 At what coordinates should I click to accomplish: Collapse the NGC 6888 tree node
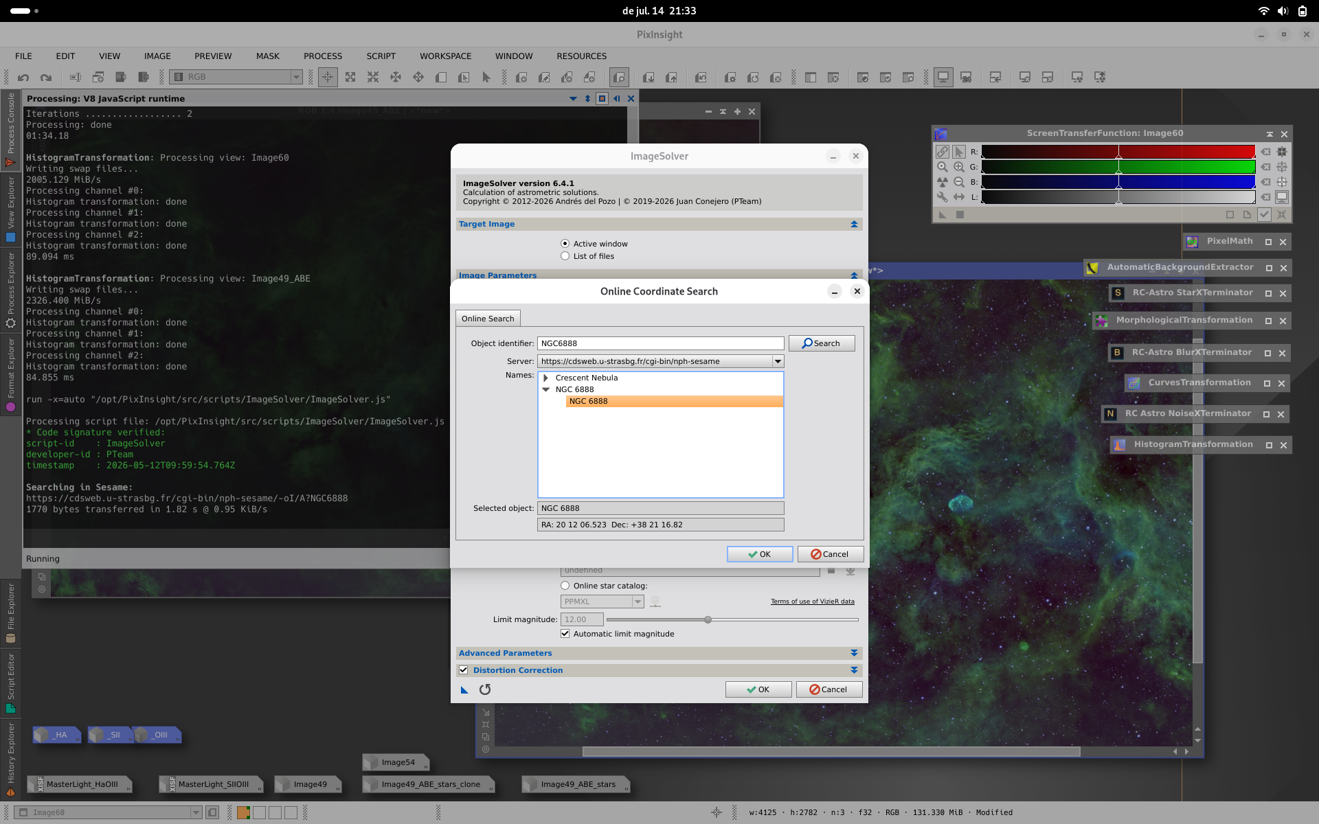(546, 389)
